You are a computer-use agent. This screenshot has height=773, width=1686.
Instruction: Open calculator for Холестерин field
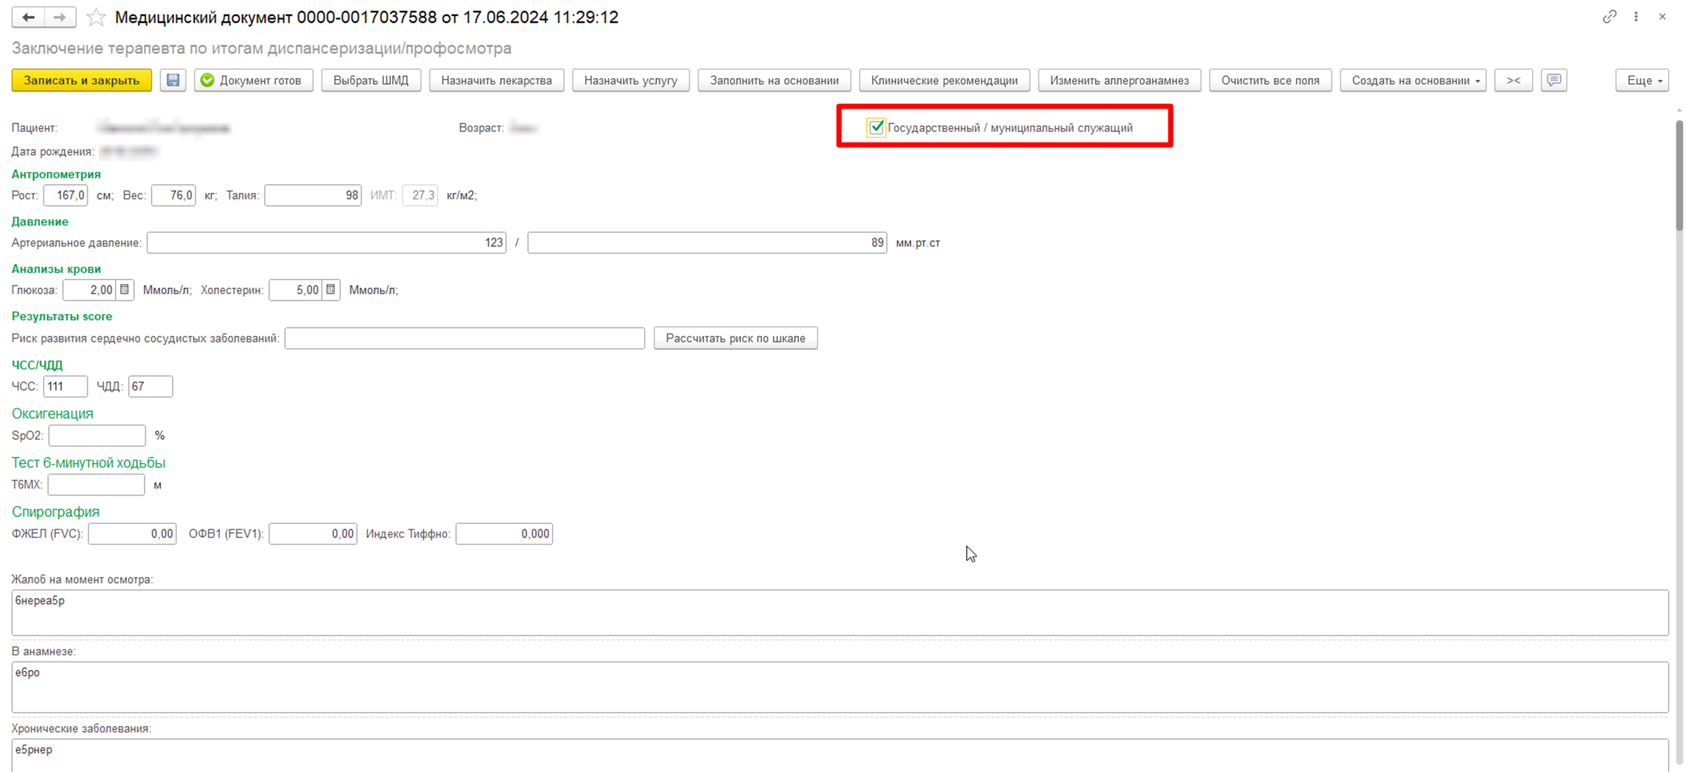click(331, 290)
